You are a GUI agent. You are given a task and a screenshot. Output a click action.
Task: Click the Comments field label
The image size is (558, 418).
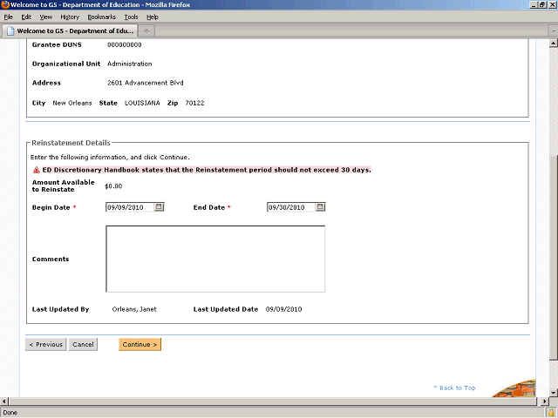pyautogui.click(x=51, y=260)
